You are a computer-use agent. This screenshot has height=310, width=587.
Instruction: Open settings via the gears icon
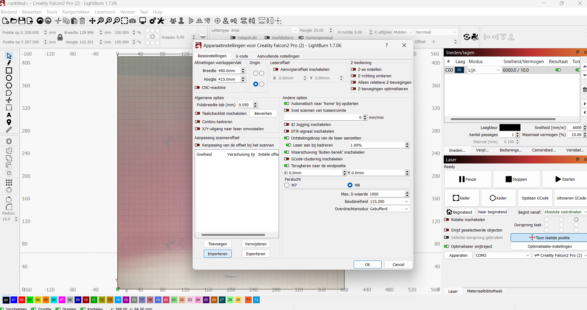(x=153, y=21)
